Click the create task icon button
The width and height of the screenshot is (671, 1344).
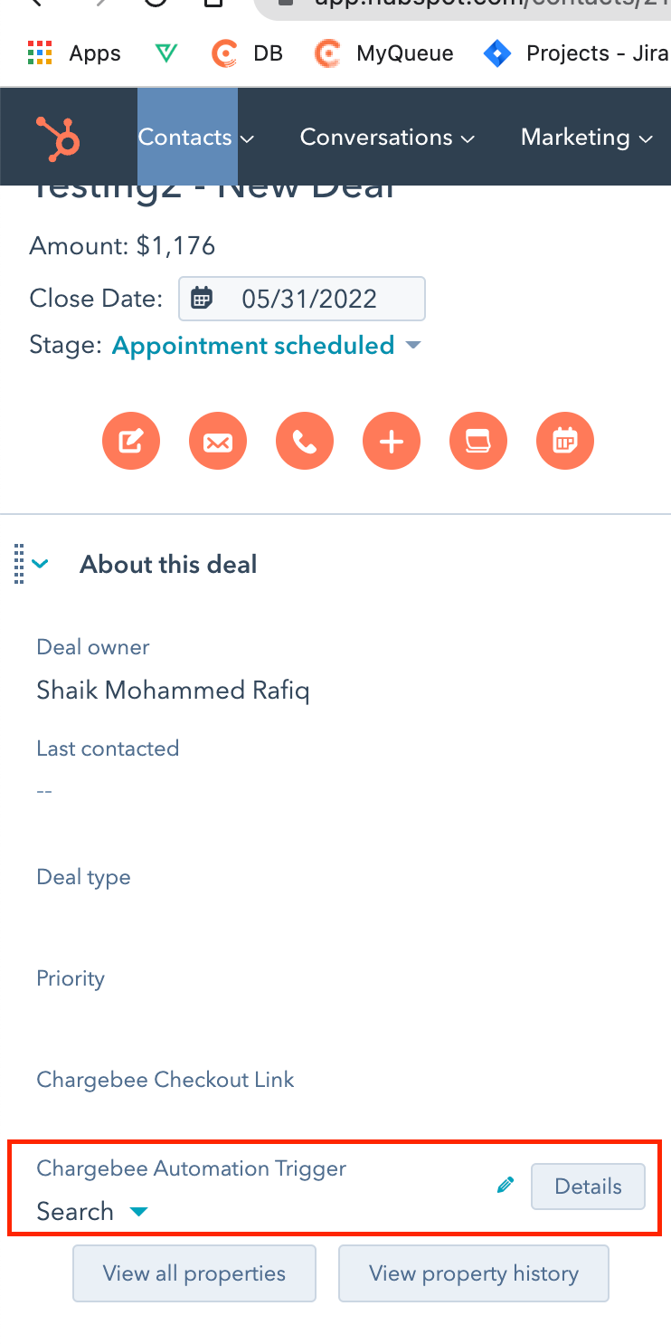click(x=478, y=442)
